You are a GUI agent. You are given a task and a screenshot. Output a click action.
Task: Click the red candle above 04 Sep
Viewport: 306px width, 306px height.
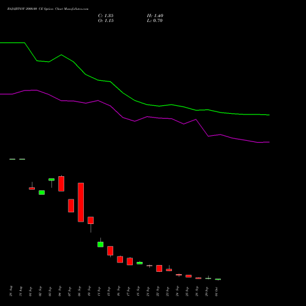point(61,184)
